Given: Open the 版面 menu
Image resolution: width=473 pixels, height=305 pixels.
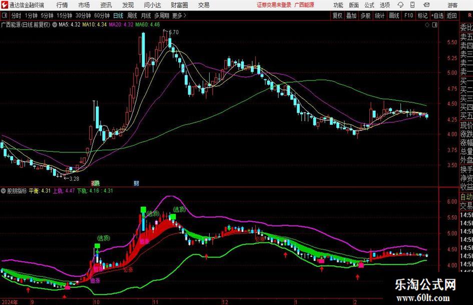Looking at the screenshot, I should 354,5.
